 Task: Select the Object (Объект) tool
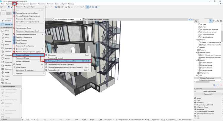pos(6,76)
